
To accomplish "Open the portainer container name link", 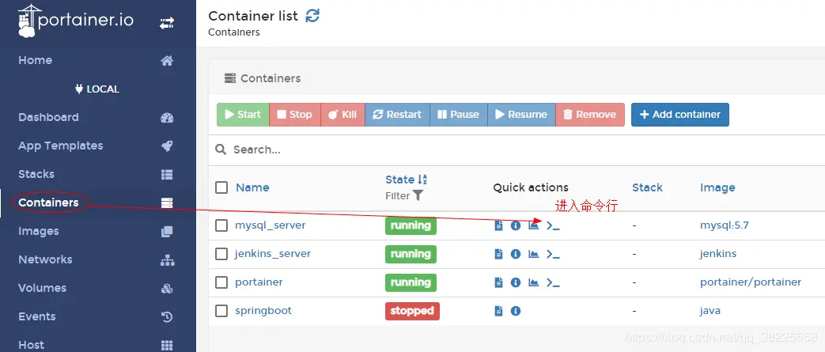I will [259, 282].
